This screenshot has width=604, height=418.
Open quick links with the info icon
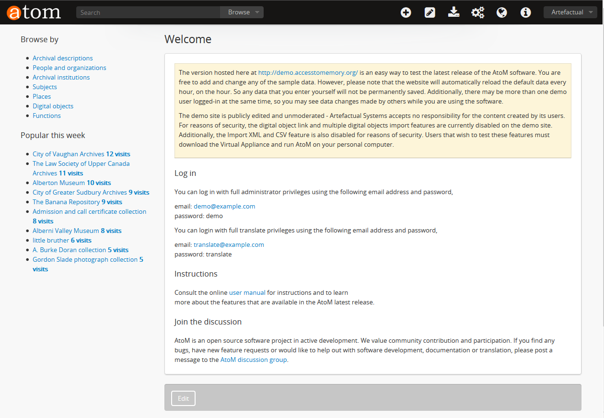525,12
